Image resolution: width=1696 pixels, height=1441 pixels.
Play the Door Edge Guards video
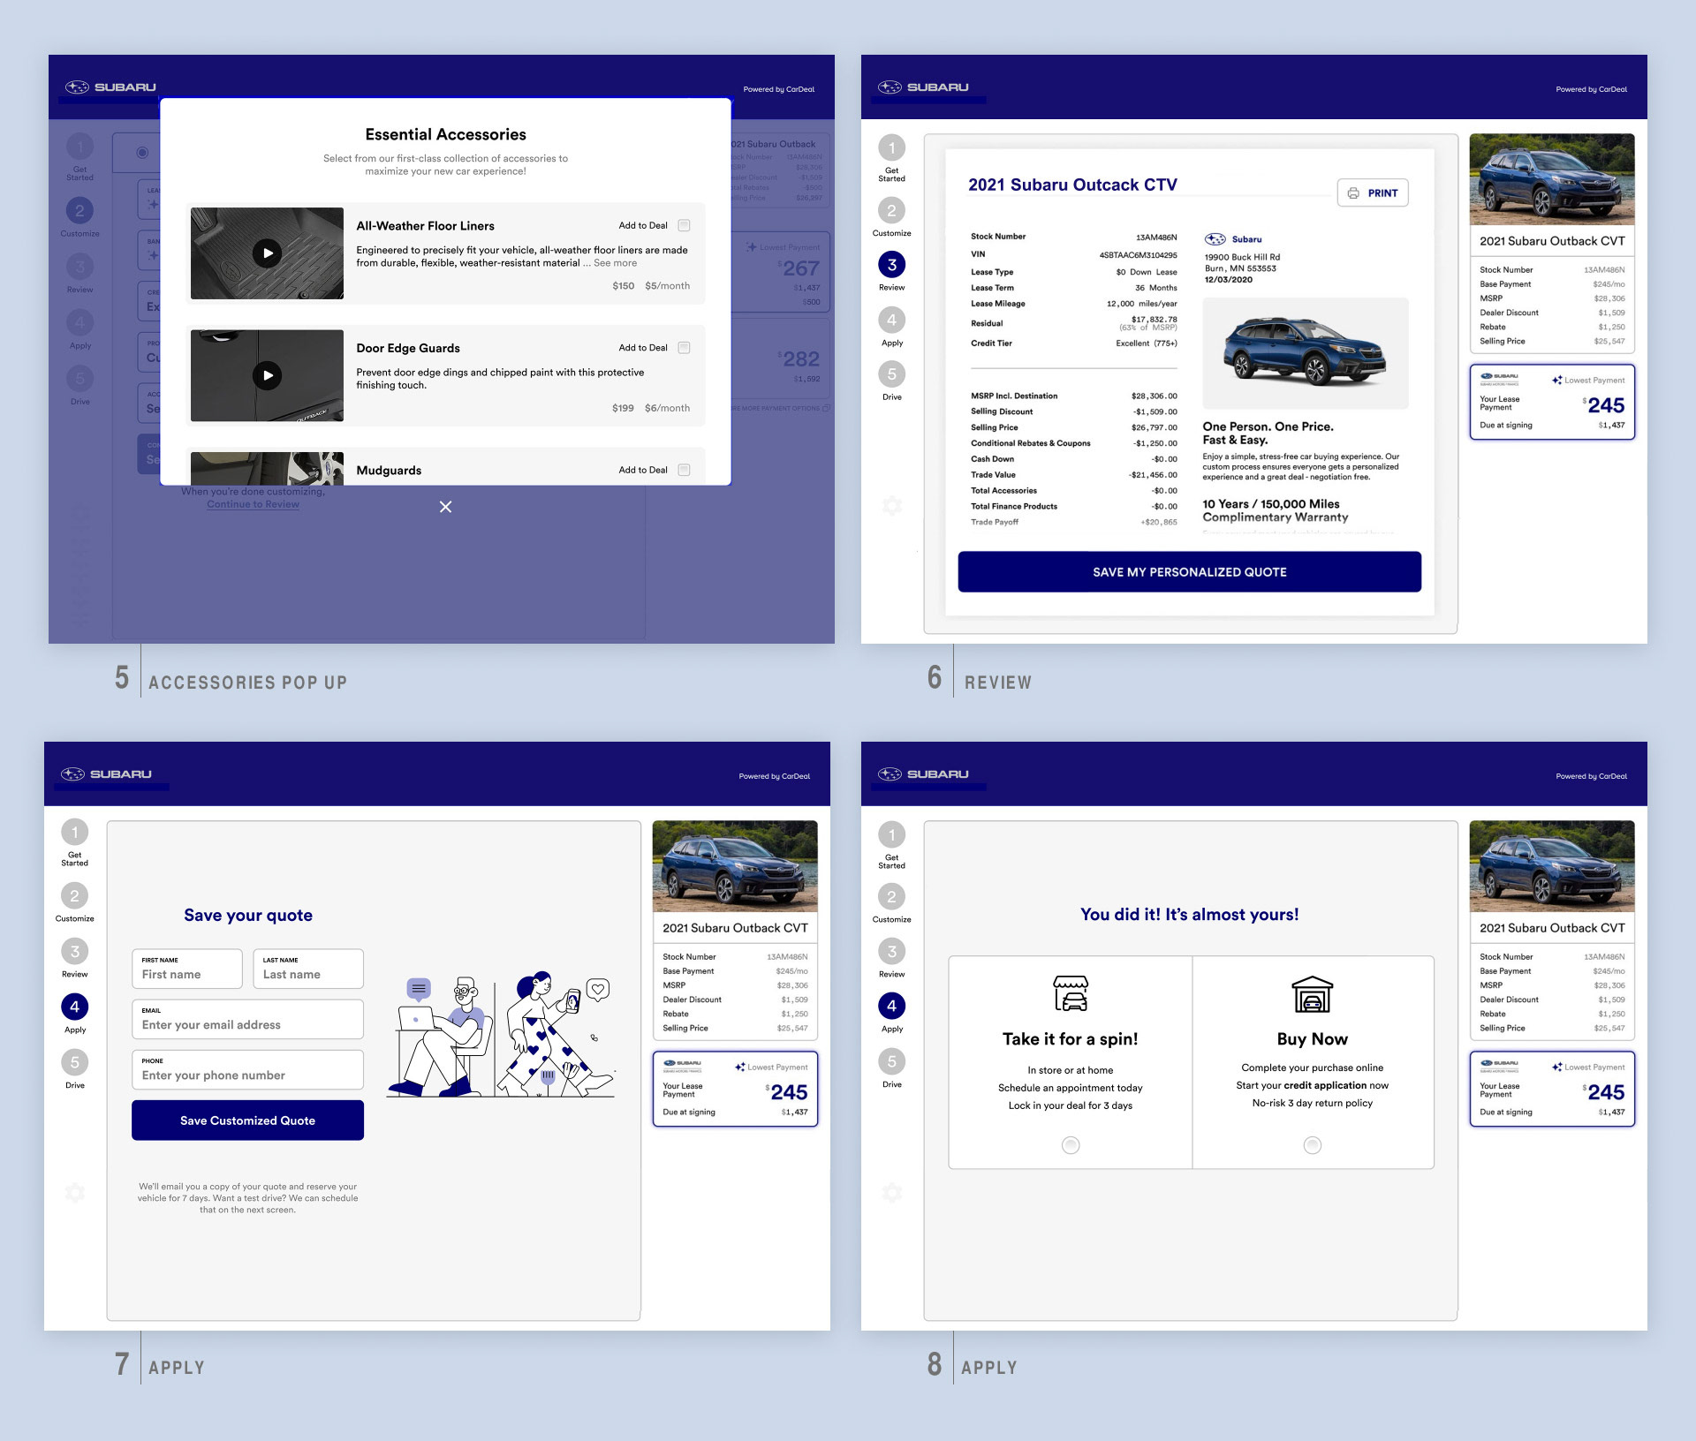pos(268,375)
